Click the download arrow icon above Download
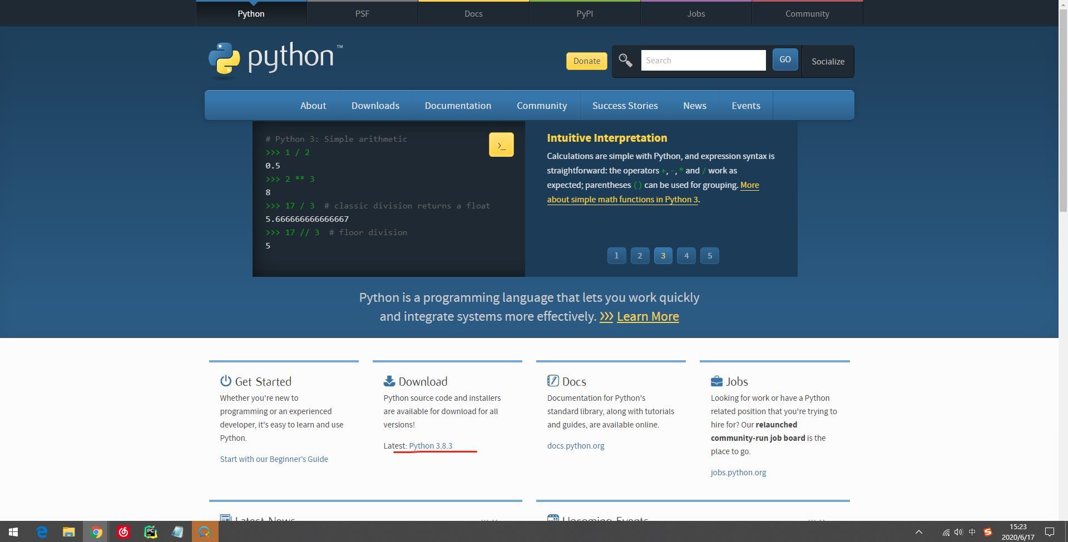Screen dimensions: 1068x542 click(x=389, y=380)
